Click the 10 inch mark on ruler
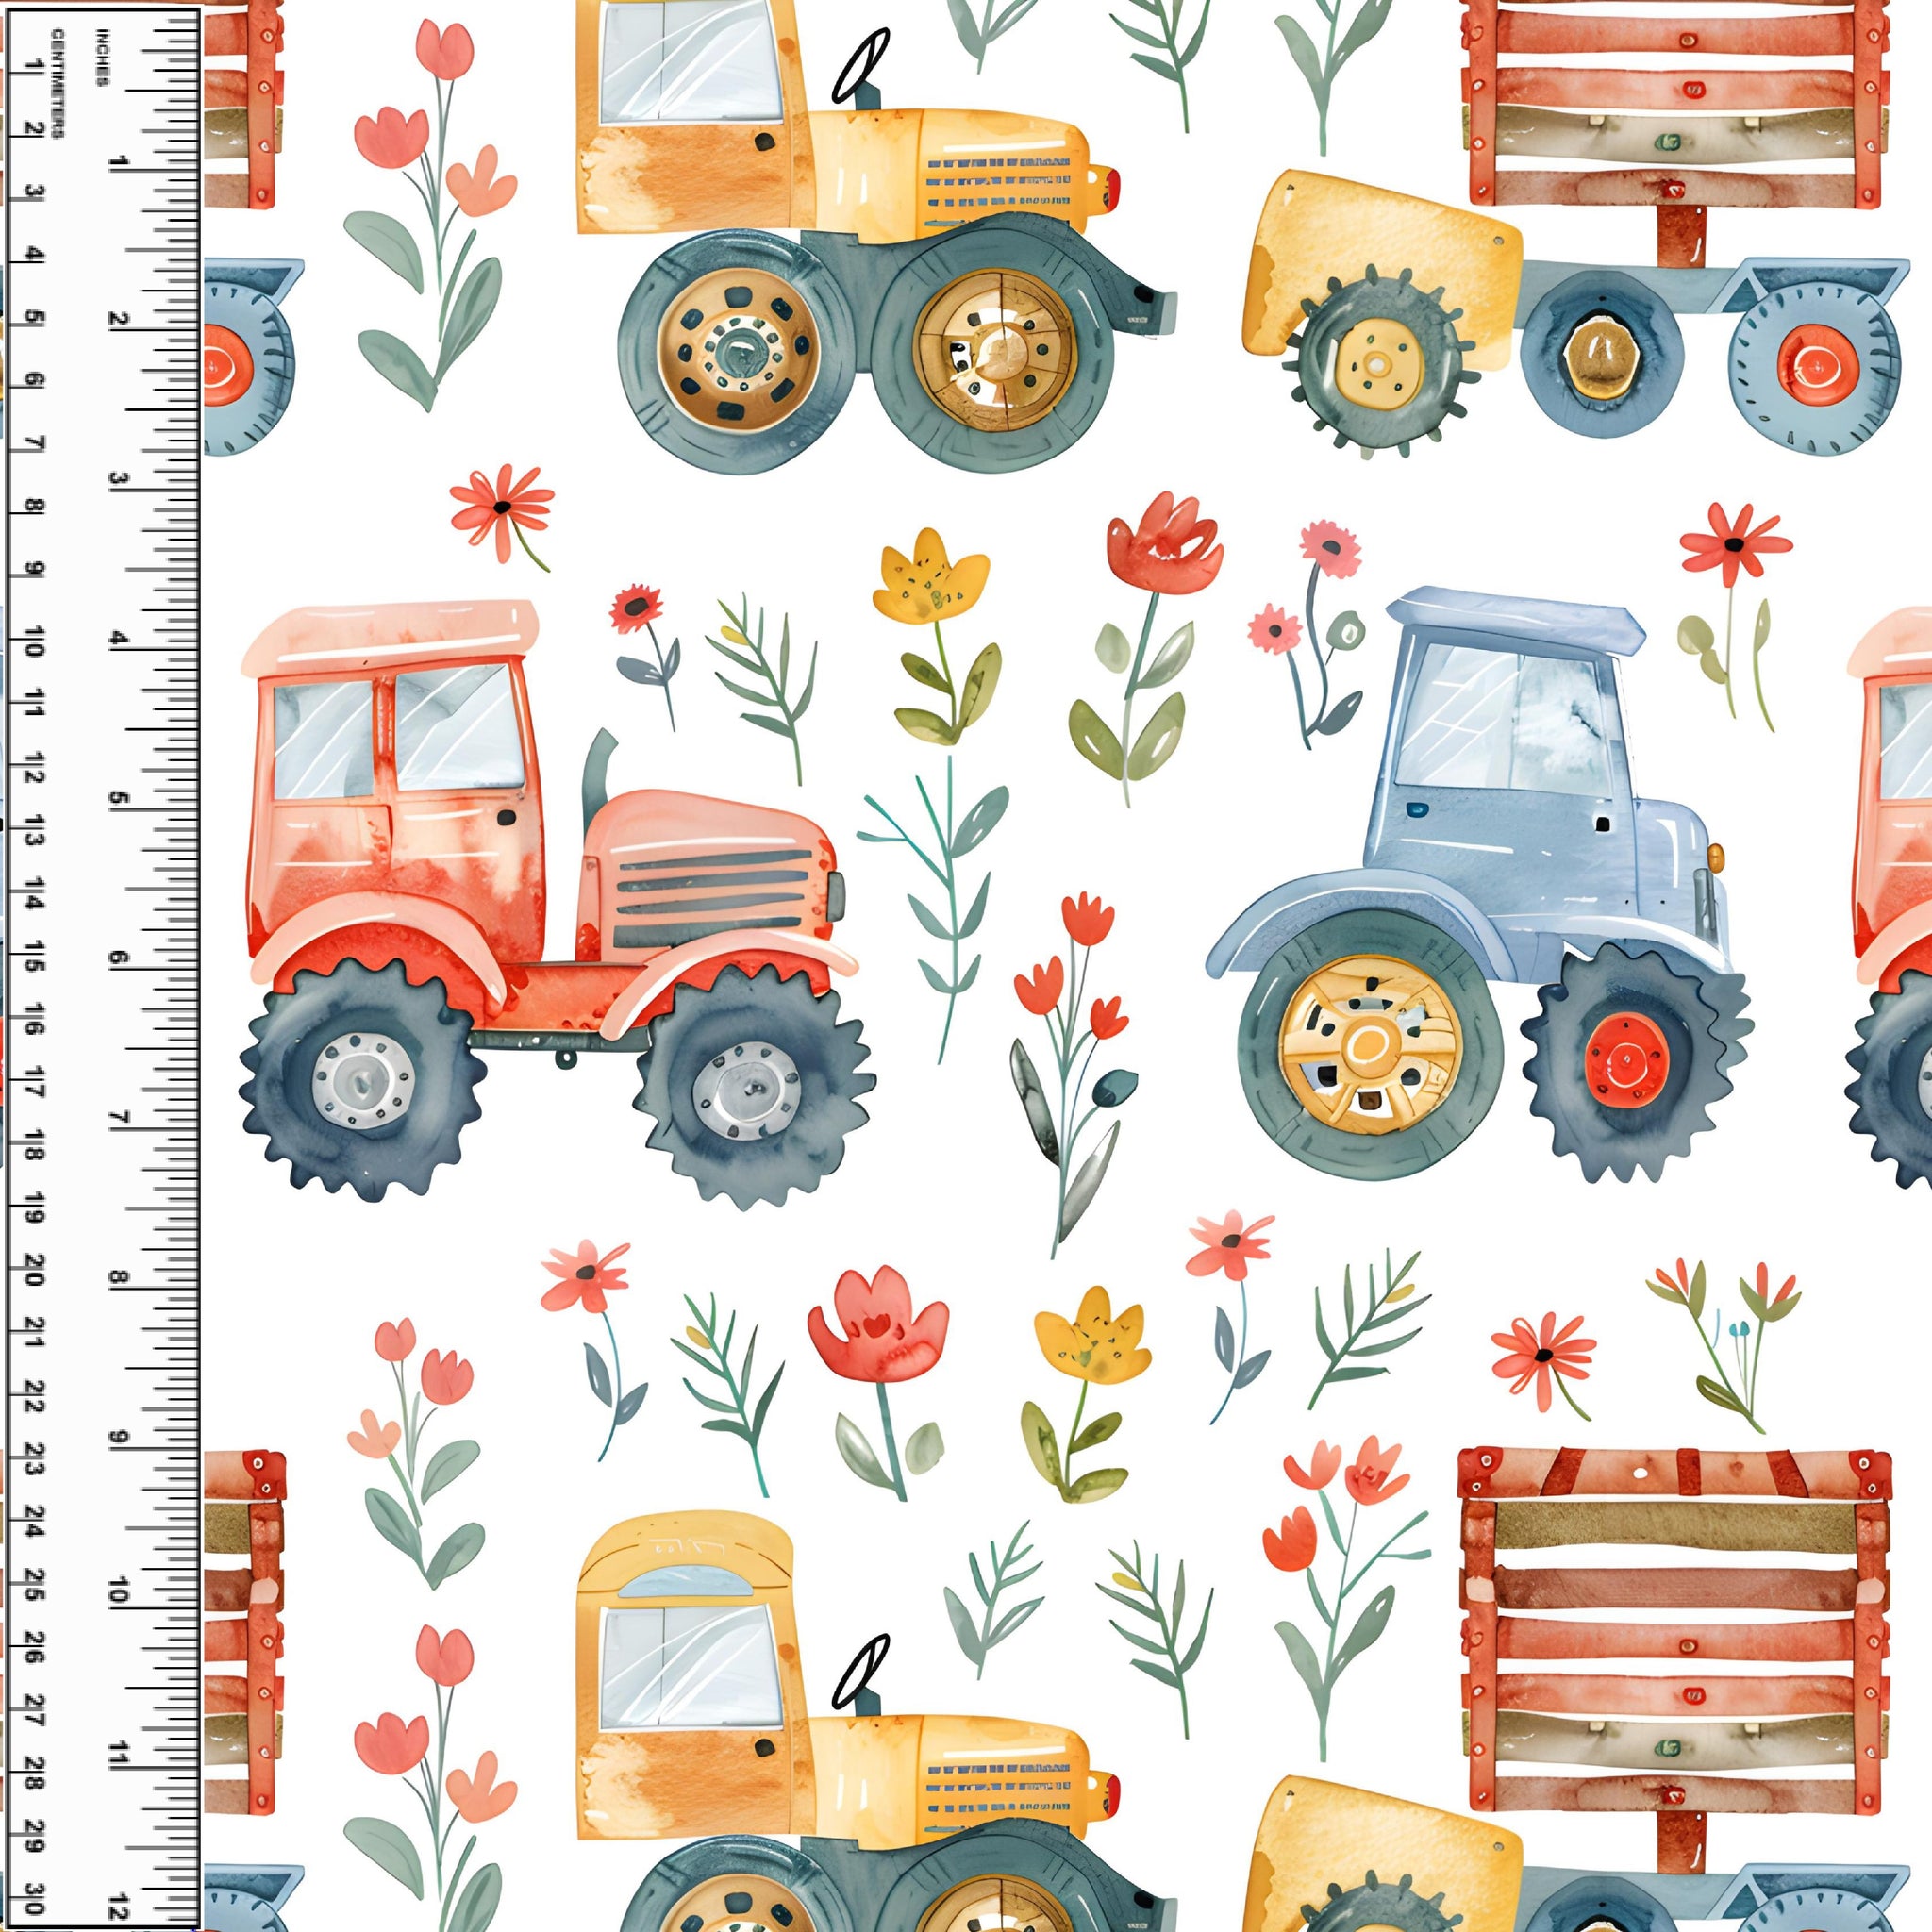Screen dimensions: 1932x1932 [x=122, y=1593]
